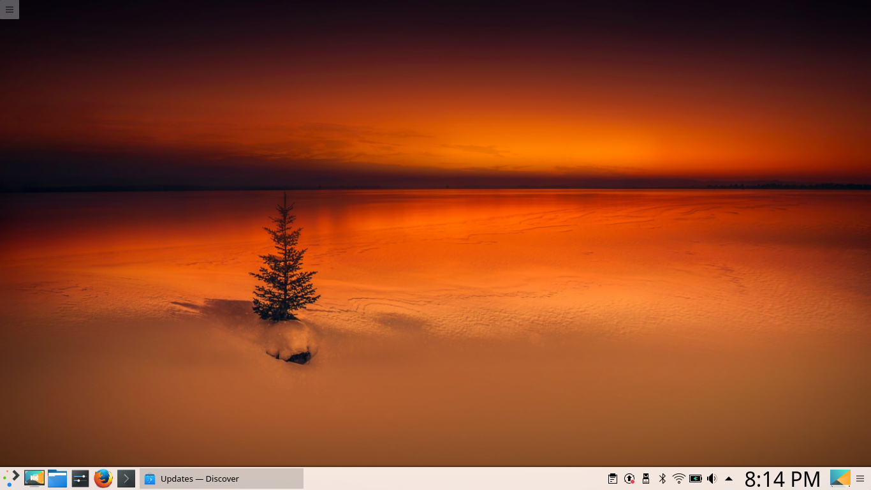The image size is (871, 490).
Task: Open System Settings from the panel
Action: coord(80,479)
